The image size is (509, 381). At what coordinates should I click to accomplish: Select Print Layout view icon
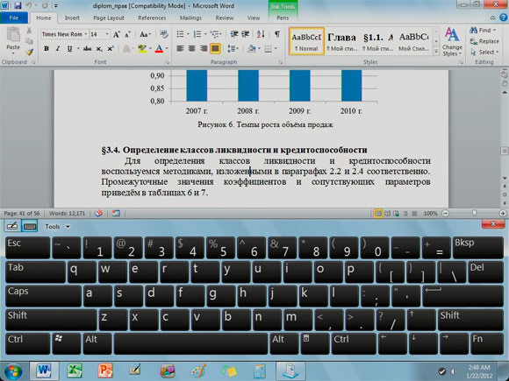[378, 214]
